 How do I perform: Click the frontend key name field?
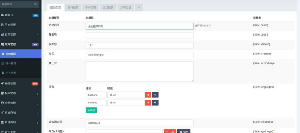96,103
